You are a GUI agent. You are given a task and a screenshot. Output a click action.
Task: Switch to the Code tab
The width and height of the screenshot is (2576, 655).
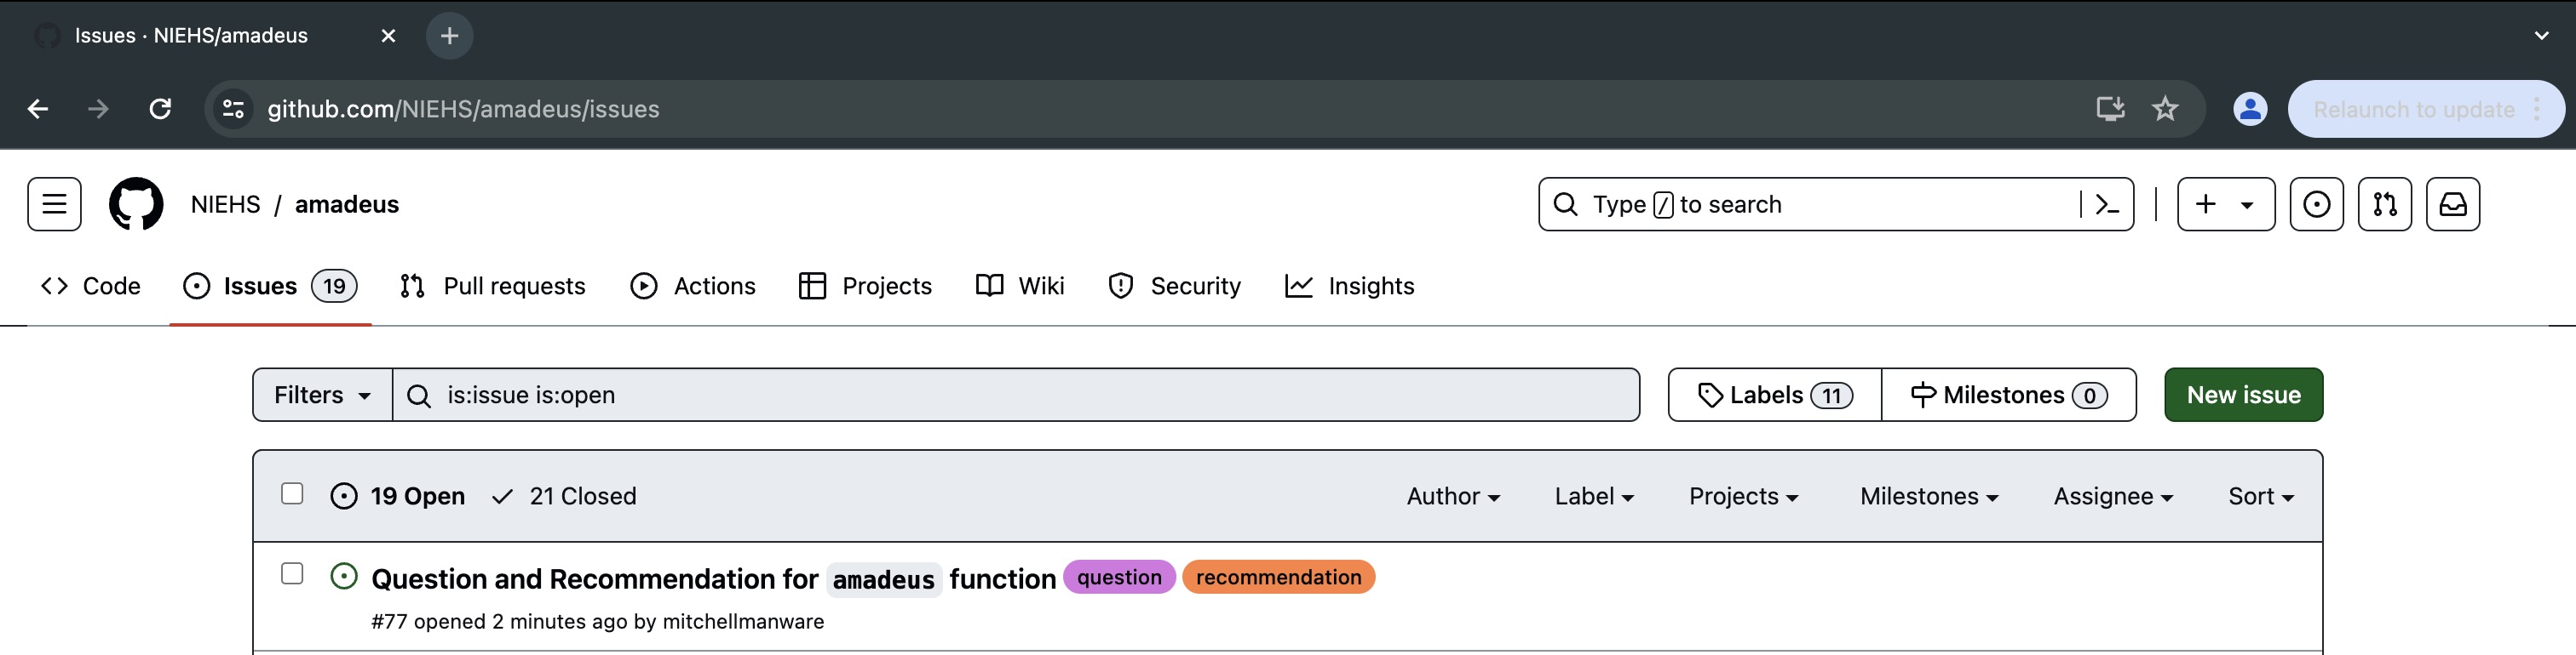point(91,287)
